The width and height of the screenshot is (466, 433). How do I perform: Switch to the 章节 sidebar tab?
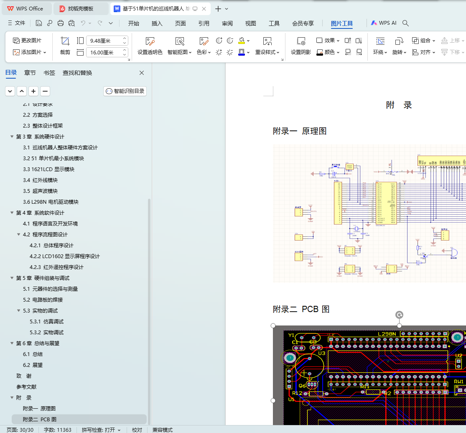click(x=30, y=73)
